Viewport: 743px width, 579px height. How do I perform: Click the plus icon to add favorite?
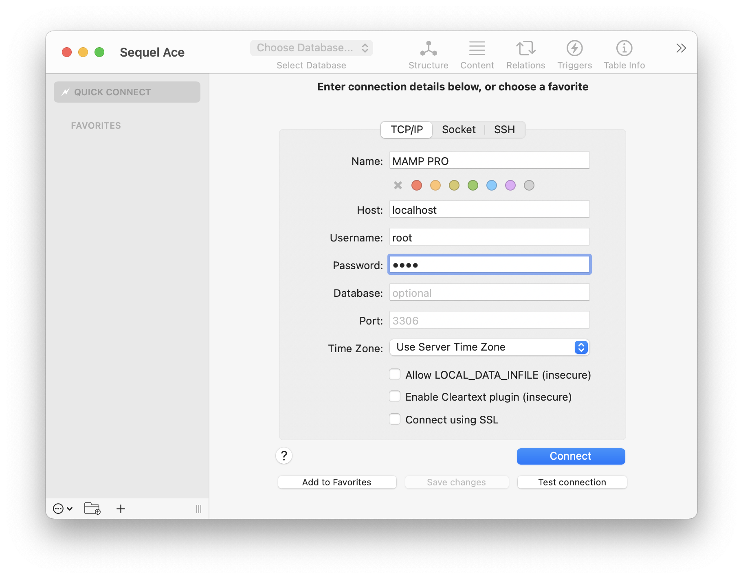point(121,509)
